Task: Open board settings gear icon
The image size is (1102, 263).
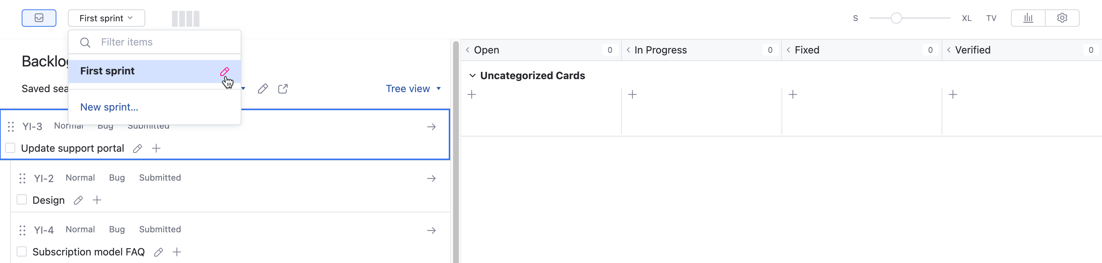Action: tap(1062, 18)
